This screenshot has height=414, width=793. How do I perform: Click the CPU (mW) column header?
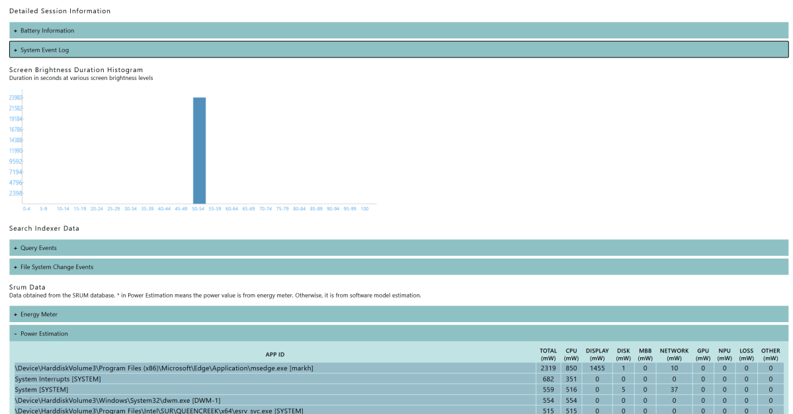(571, 354)
